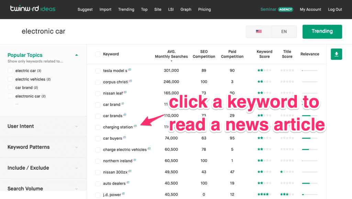Open the Import menu item
Screen dimensions: 352x199
[105, 9]
